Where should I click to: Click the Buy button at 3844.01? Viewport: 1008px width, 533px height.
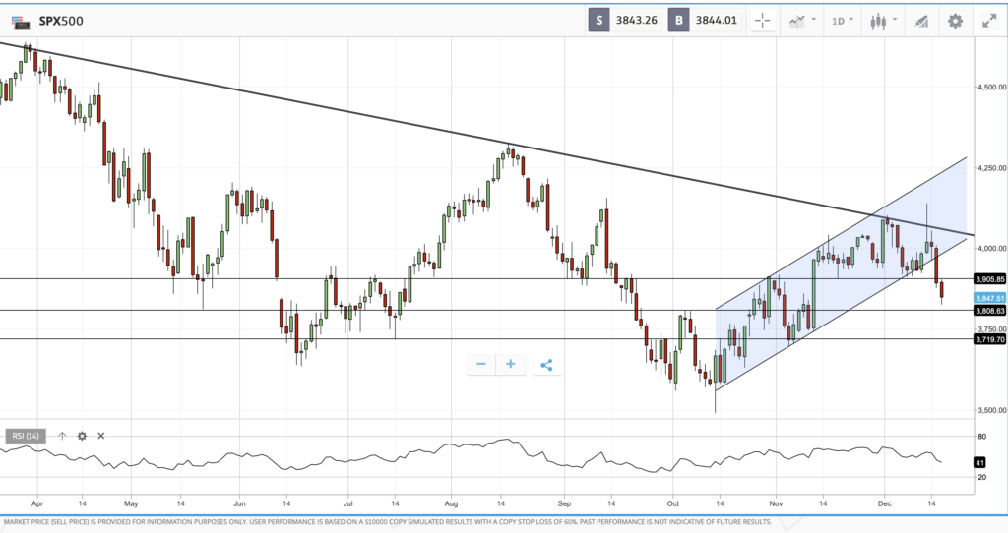click(x=704, y=20)
